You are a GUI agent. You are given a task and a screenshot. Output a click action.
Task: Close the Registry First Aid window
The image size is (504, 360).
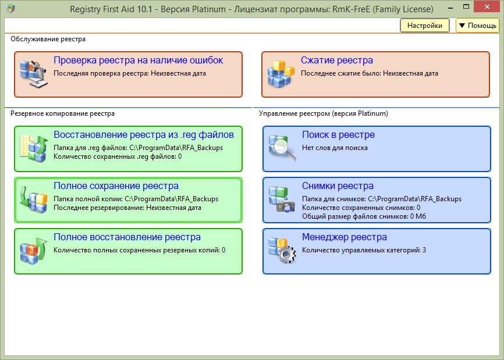(487, 7)
